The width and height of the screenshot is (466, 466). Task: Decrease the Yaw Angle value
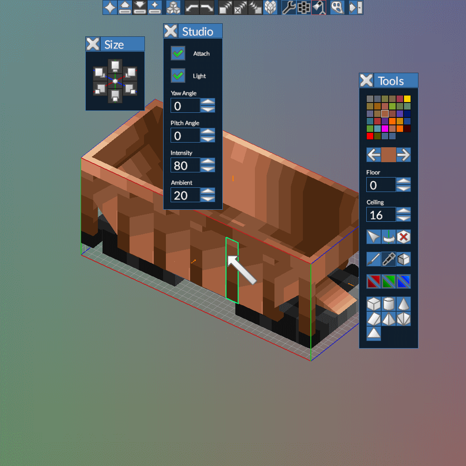(x=208, y=109)
